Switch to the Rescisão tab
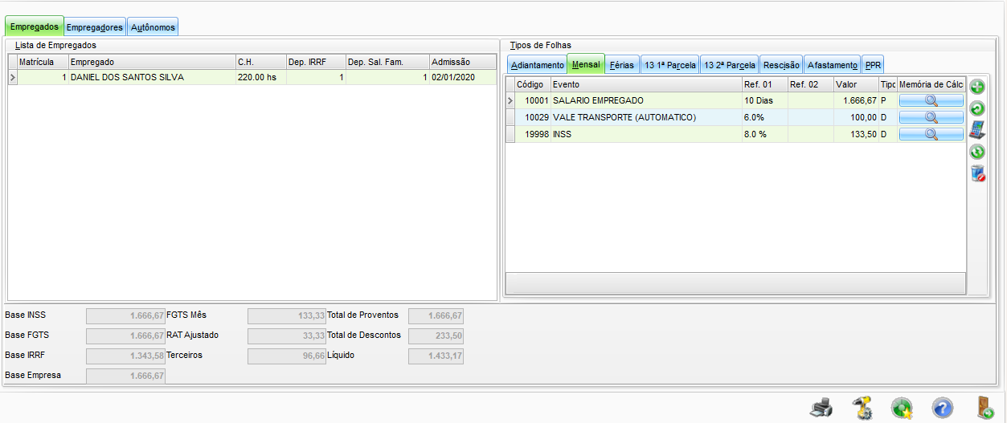 click(x=781, y=65)
